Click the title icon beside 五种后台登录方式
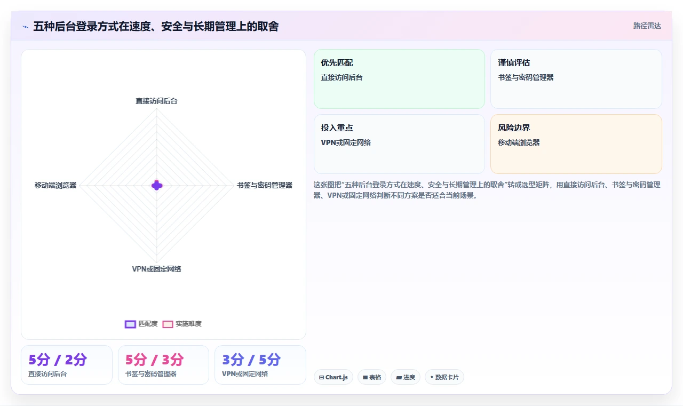The width and height of the screenshot is (683, 406). (26, 27)
